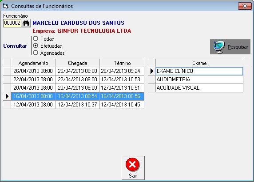Image resolution: width=254 pixels, height=182 pixels.
Task: Click the Funcionário code input field
Action: click(x=12, y=23)
